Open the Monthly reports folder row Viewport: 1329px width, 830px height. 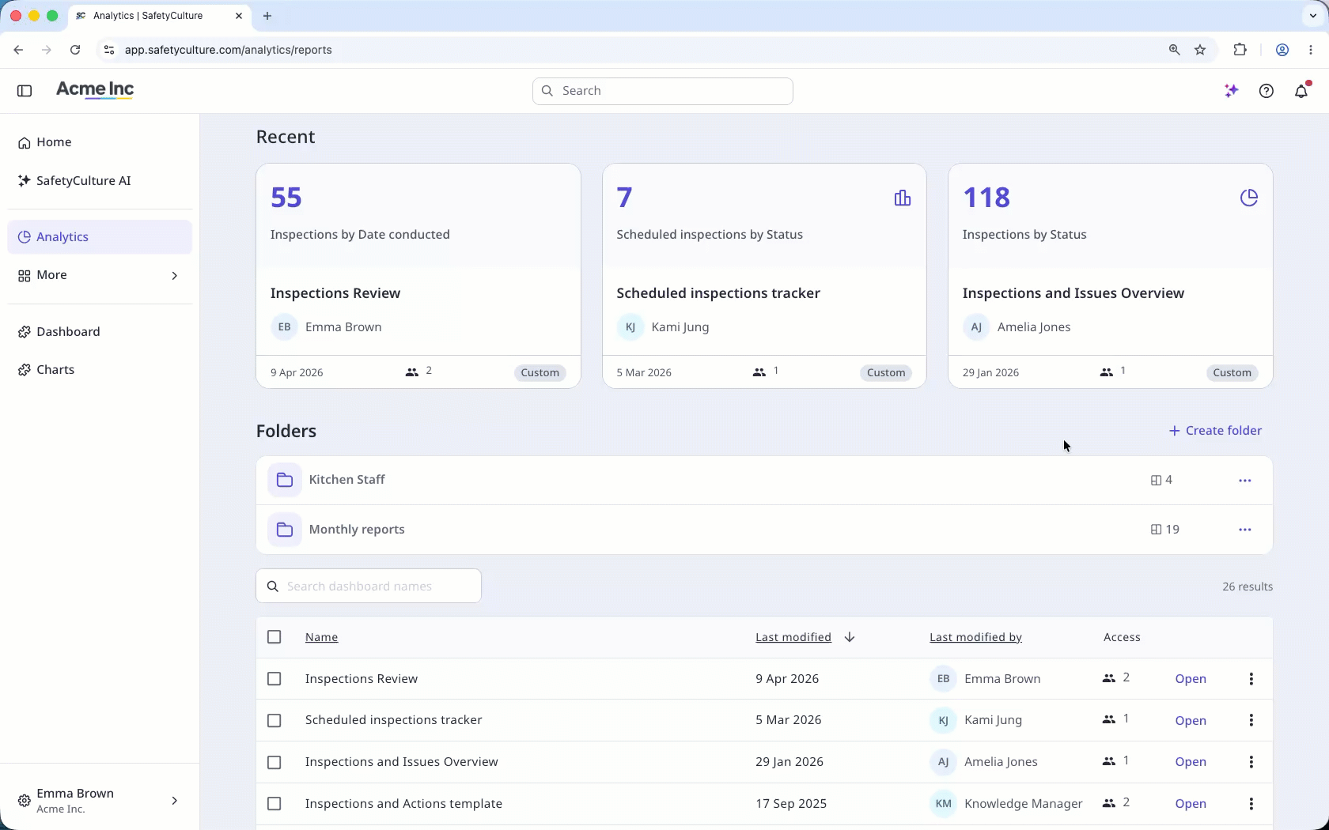[764, 530]
